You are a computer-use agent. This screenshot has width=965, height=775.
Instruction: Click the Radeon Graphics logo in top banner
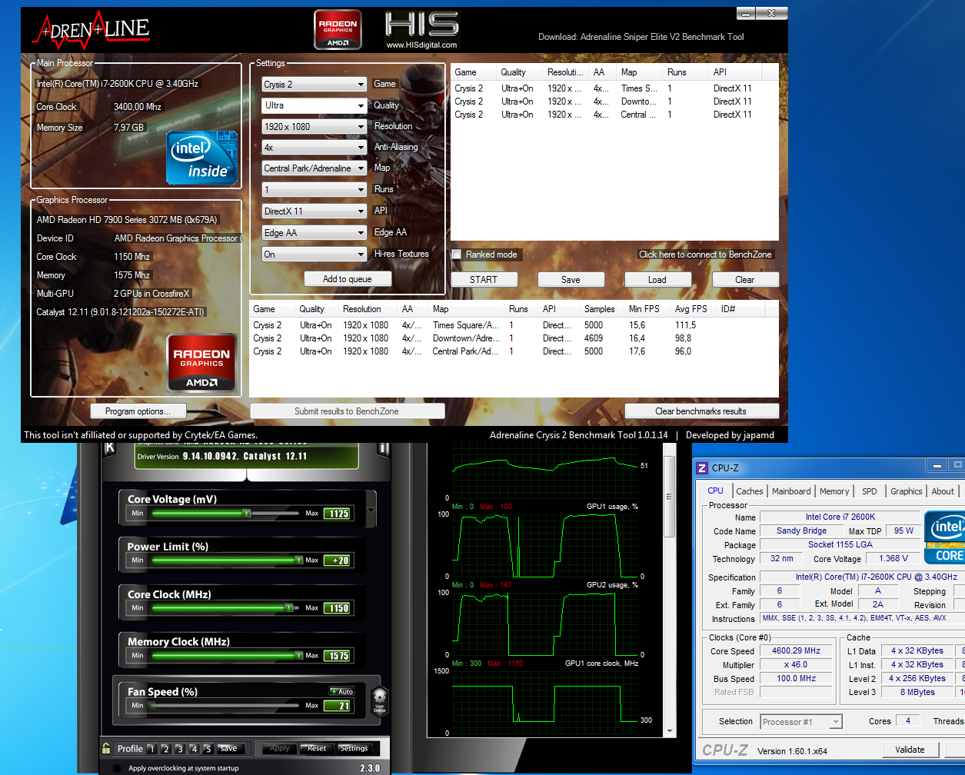click(x=338, y=30)
